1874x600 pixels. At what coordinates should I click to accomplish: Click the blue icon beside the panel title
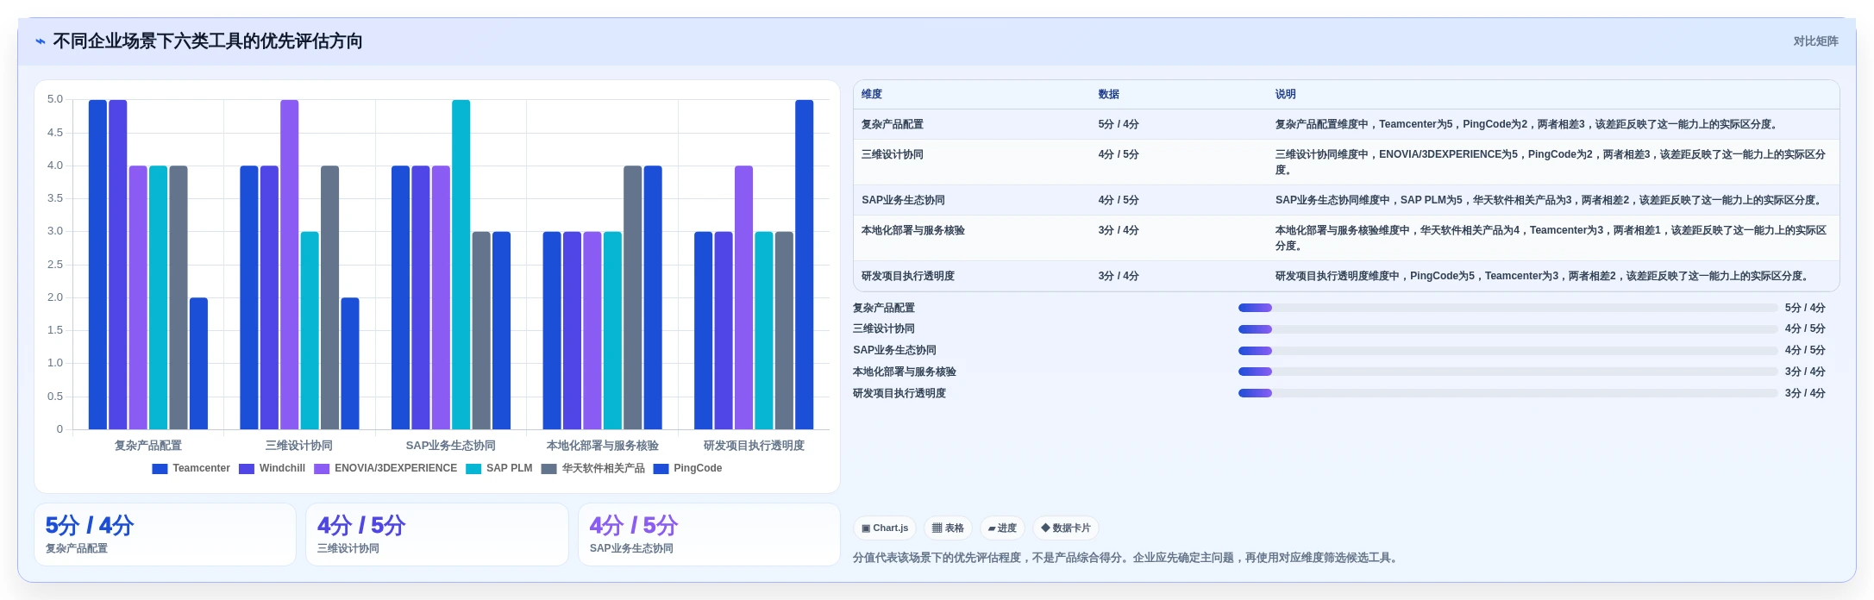click(x=41, y=41)
